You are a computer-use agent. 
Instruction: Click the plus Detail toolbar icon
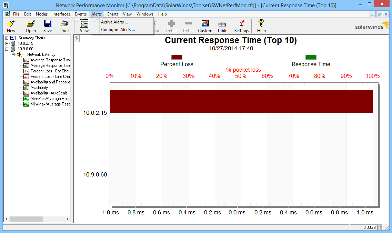171,23
